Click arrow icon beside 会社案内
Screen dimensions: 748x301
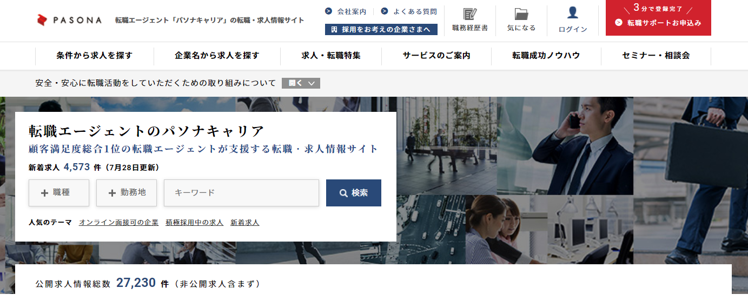[x=328, y=11]
